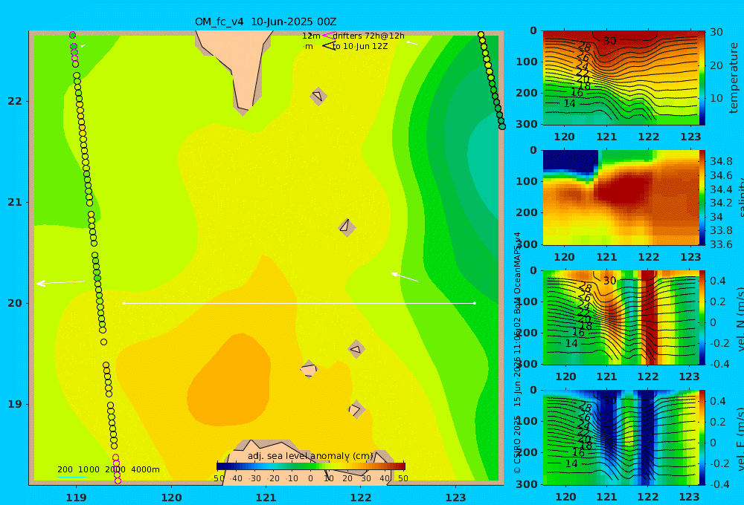Screen dimensions: 744x505
Task: Click the island marker near 19.5°N, 122°E
Action: tap(356, 350)
